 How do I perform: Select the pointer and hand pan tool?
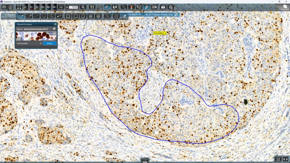click(115, 7)
